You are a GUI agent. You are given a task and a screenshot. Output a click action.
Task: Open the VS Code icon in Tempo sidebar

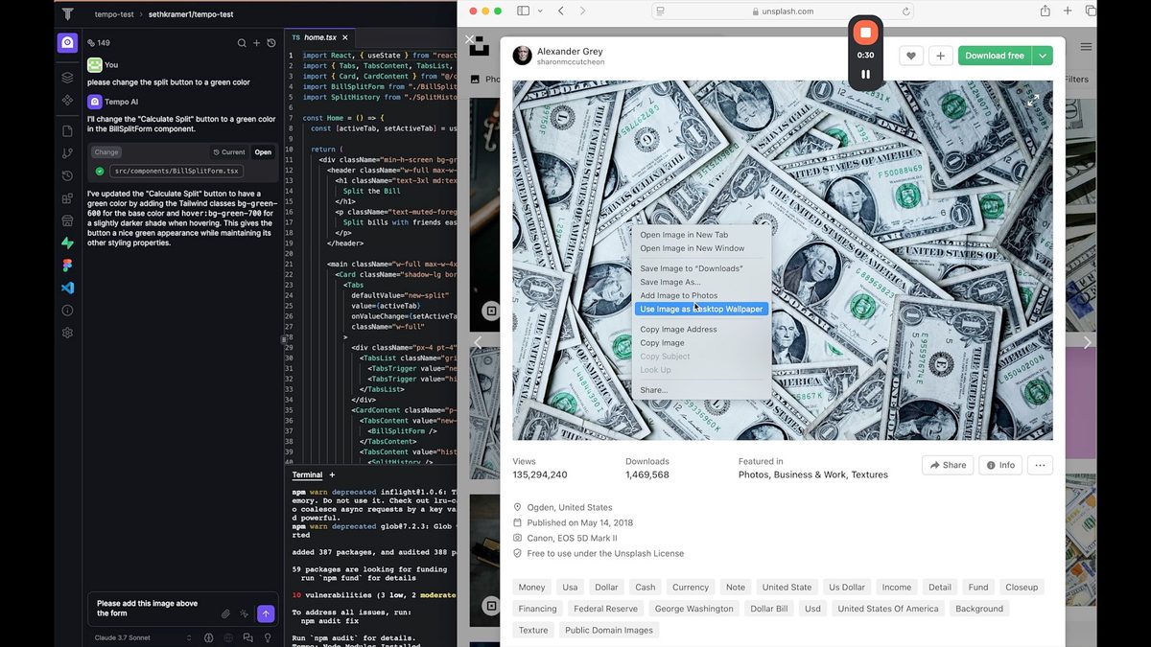tap(67, 288)
